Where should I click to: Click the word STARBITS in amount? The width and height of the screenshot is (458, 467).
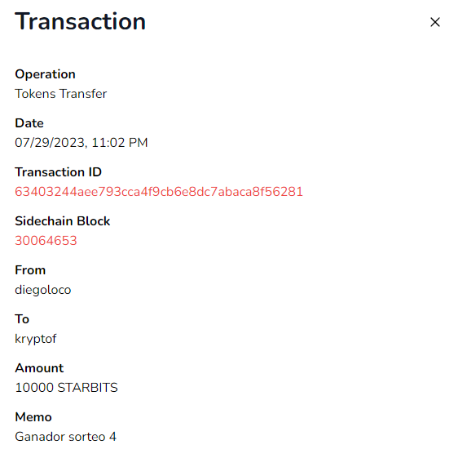tap(87, 388)
